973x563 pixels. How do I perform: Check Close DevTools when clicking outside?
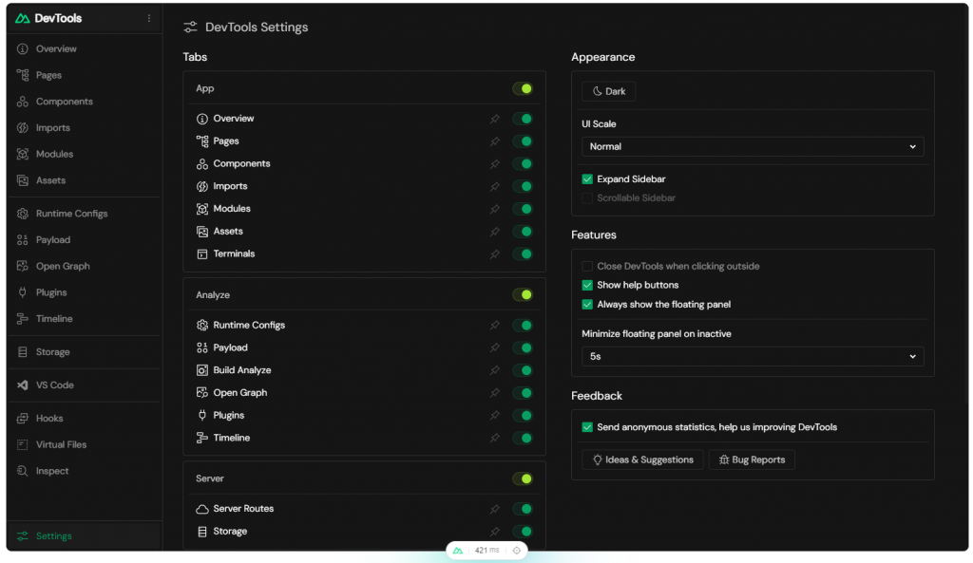[587, 266]
